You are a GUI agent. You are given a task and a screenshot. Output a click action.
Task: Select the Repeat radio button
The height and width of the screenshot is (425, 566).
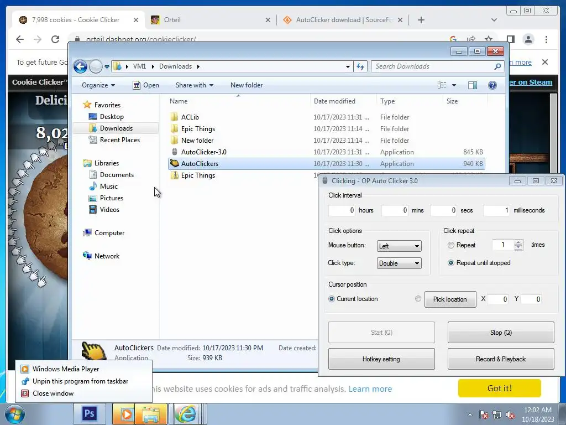pyautogui.click(x=451, y=245)
